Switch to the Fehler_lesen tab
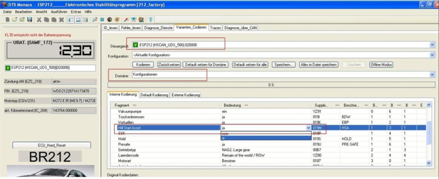 [131, 28]
